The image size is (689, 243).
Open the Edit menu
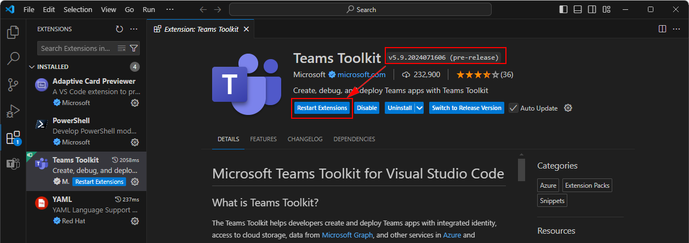49,9
